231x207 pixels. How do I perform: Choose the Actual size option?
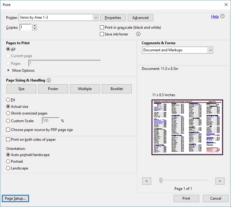[x=8, y=106]
